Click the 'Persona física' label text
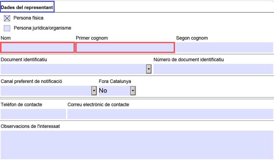Viewport: 274px width, 160px height. pos(28,18)
